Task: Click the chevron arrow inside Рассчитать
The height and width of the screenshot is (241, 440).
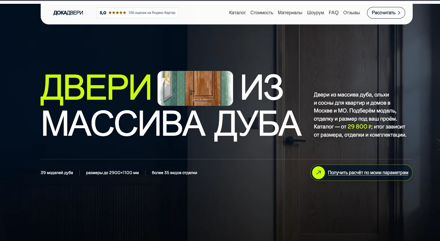Action: (x=399, y=13)
